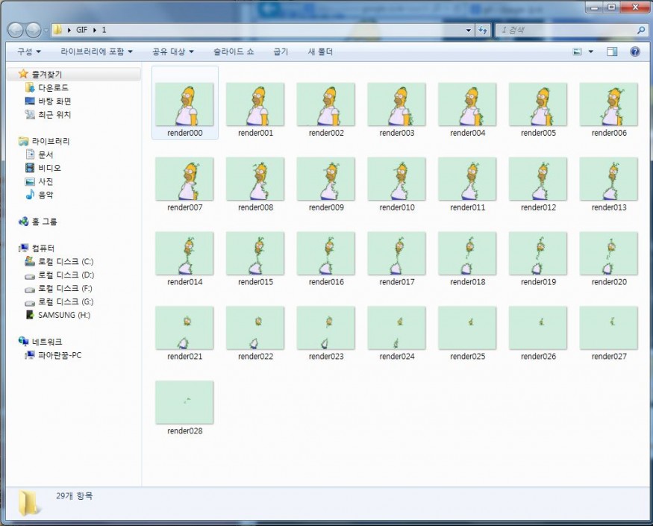653x526 pixels.
Task: Click the 즐겨찾기 star icon
Action: (x=23, y=74)
